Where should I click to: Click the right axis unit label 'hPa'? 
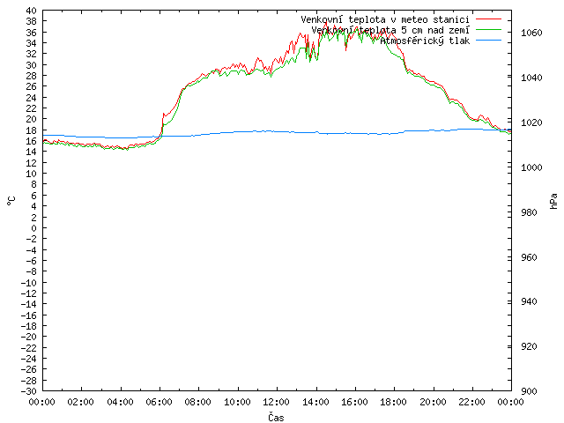tap(553, 201)
